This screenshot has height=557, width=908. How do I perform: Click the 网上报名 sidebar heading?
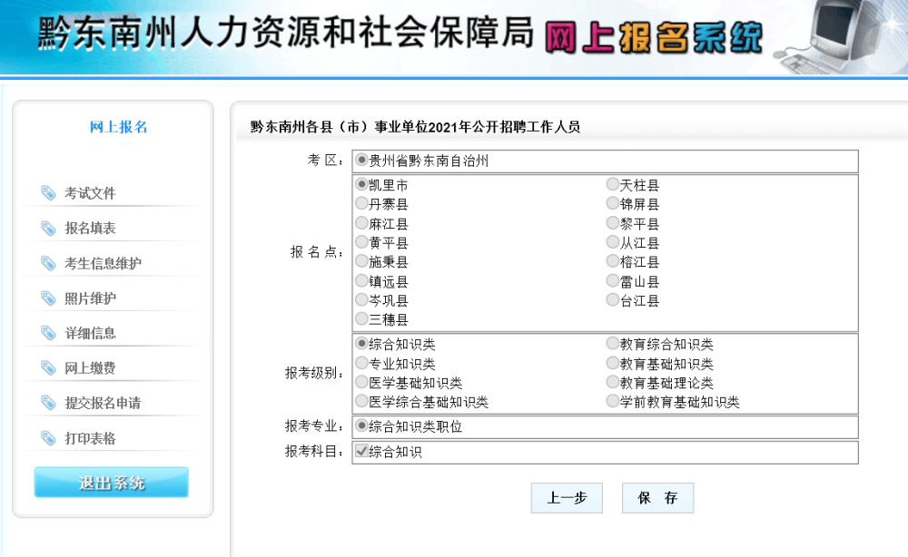(x=119, y=127)
